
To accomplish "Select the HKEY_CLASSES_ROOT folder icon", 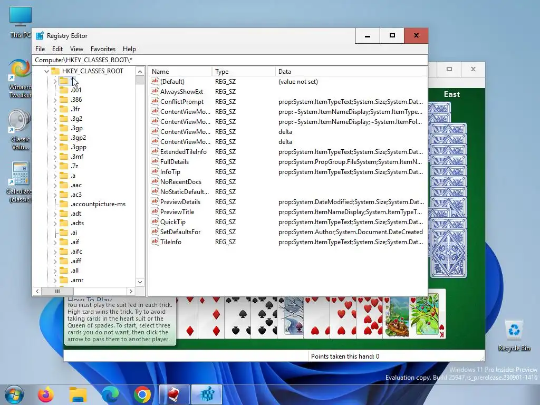I will [x=55, y=71].
